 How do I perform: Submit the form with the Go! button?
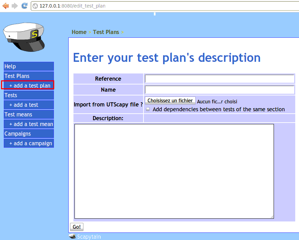point(77,227)
